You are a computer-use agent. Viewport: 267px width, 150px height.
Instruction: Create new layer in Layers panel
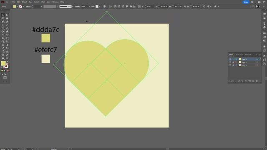tap(253, 81)
